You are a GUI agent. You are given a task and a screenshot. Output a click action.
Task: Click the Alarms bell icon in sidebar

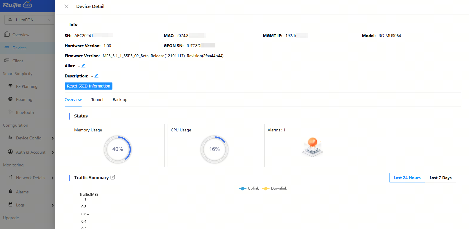[10, 192]
